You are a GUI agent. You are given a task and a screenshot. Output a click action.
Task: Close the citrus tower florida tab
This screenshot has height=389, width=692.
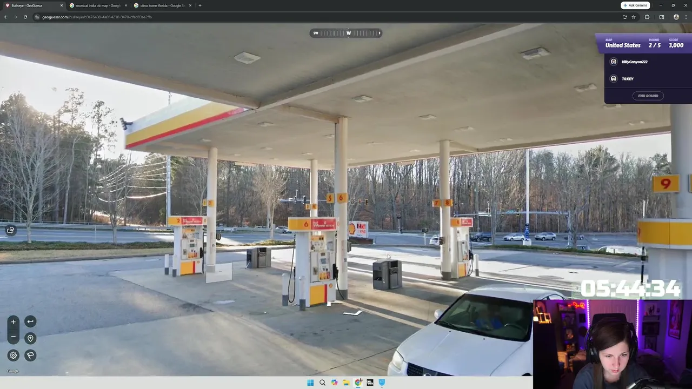pyautogui.click(x=190, y=5)
